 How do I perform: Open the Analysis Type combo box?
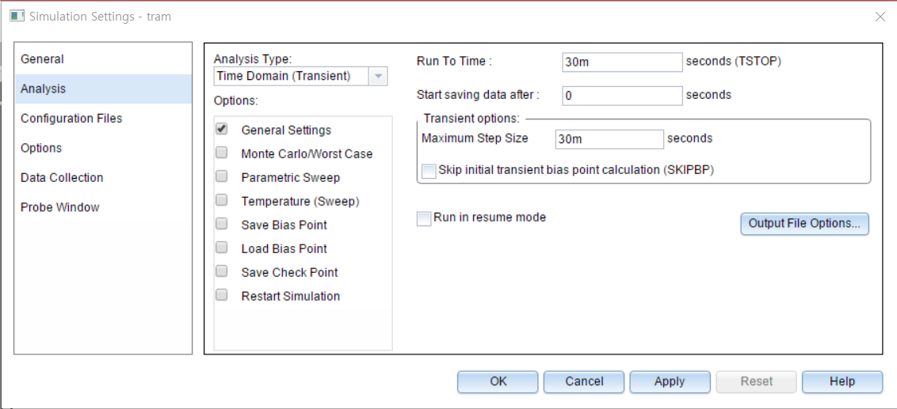click(300, 76)
